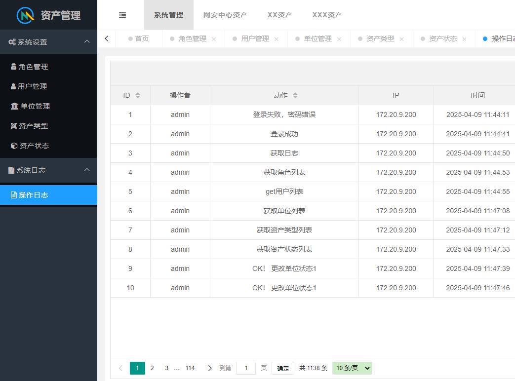Screen dimensions: 515x381
Task: Open 用户管理 in the sidebar
Action: [32, 86]
